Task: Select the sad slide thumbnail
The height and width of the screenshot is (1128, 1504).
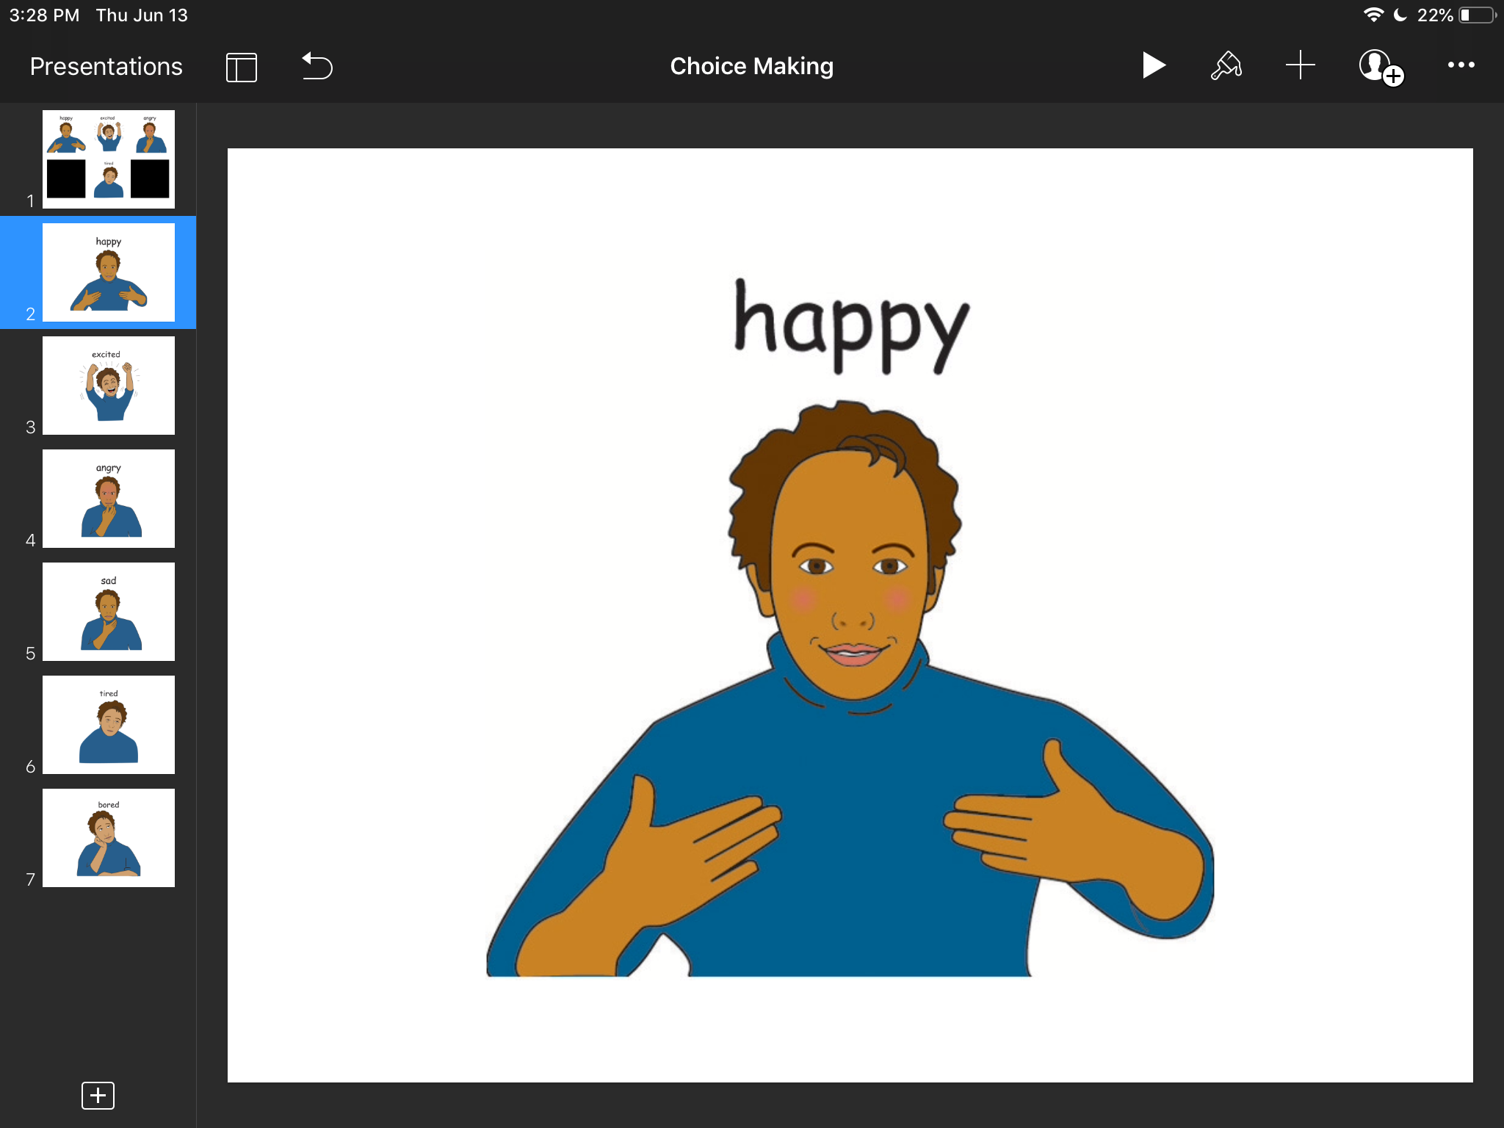Action: 109,612
